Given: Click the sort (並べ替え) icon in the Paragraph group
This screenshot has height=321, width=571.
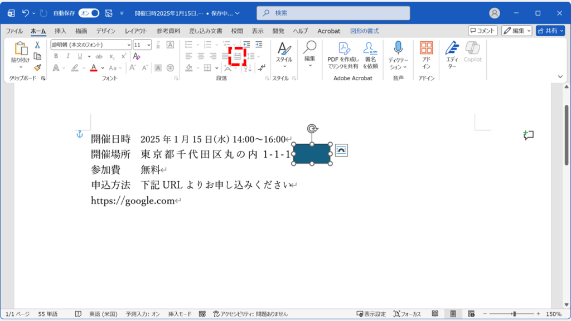Looking at the screenshot, I should click(247, 69).
